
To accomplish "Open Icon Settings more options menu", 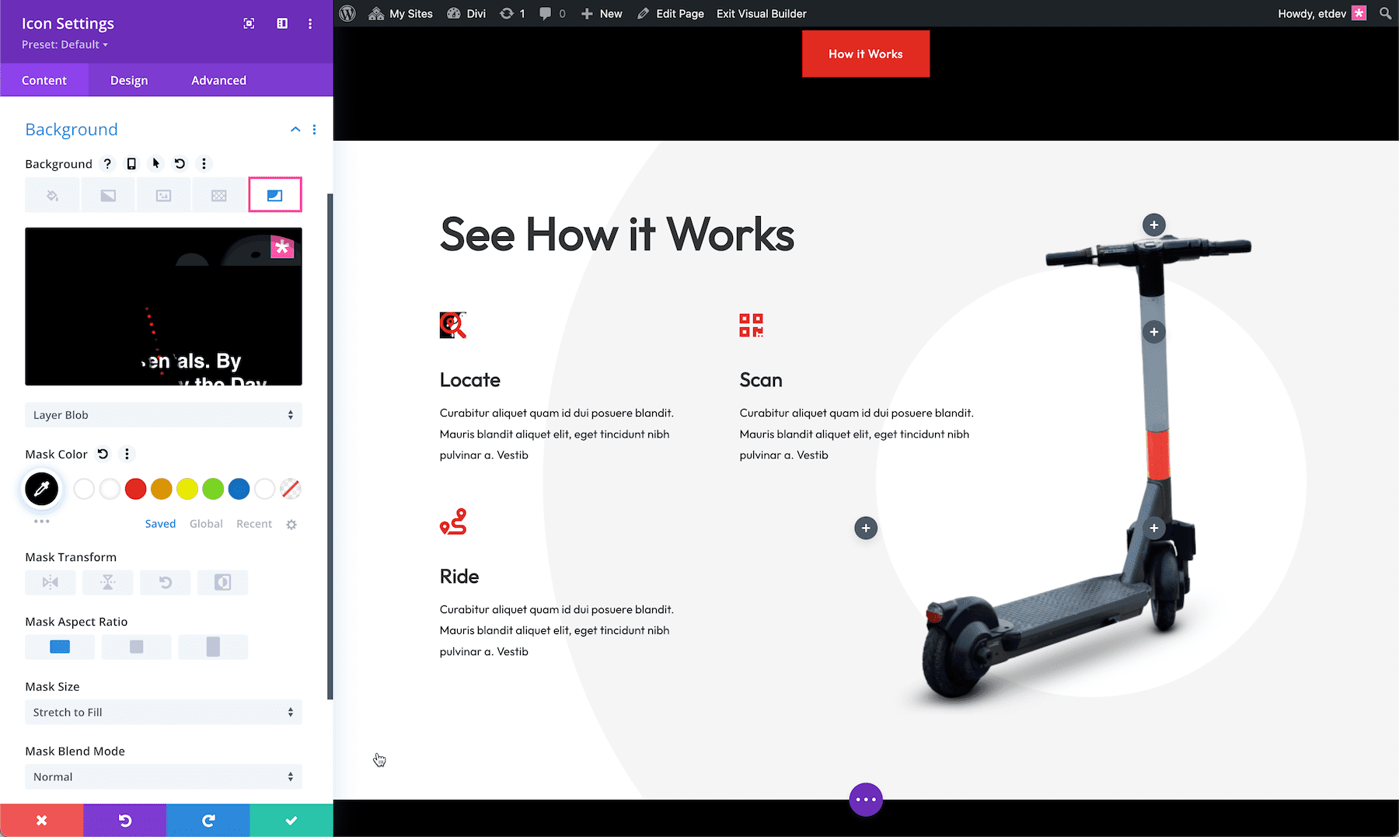I will click(310, 23).
